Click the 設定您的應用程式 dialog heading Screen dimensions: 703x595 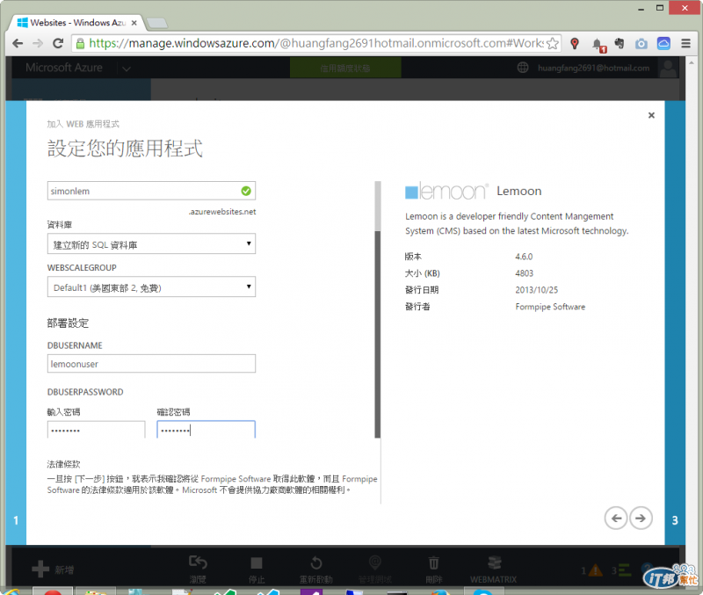[125, 149]
